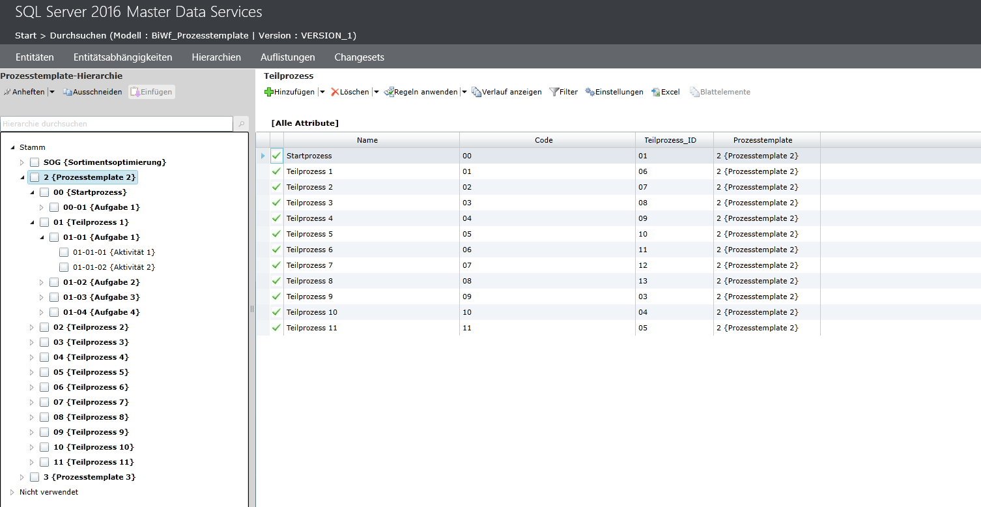The width and height of the screenshot is (981, 507).
Task: Click the Blattelemente icon
Action: [694, 92]
